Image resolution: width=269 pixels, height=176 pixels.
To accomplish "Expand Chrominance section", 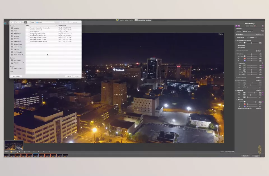I will pyautogui.click(x=237, y=45).
